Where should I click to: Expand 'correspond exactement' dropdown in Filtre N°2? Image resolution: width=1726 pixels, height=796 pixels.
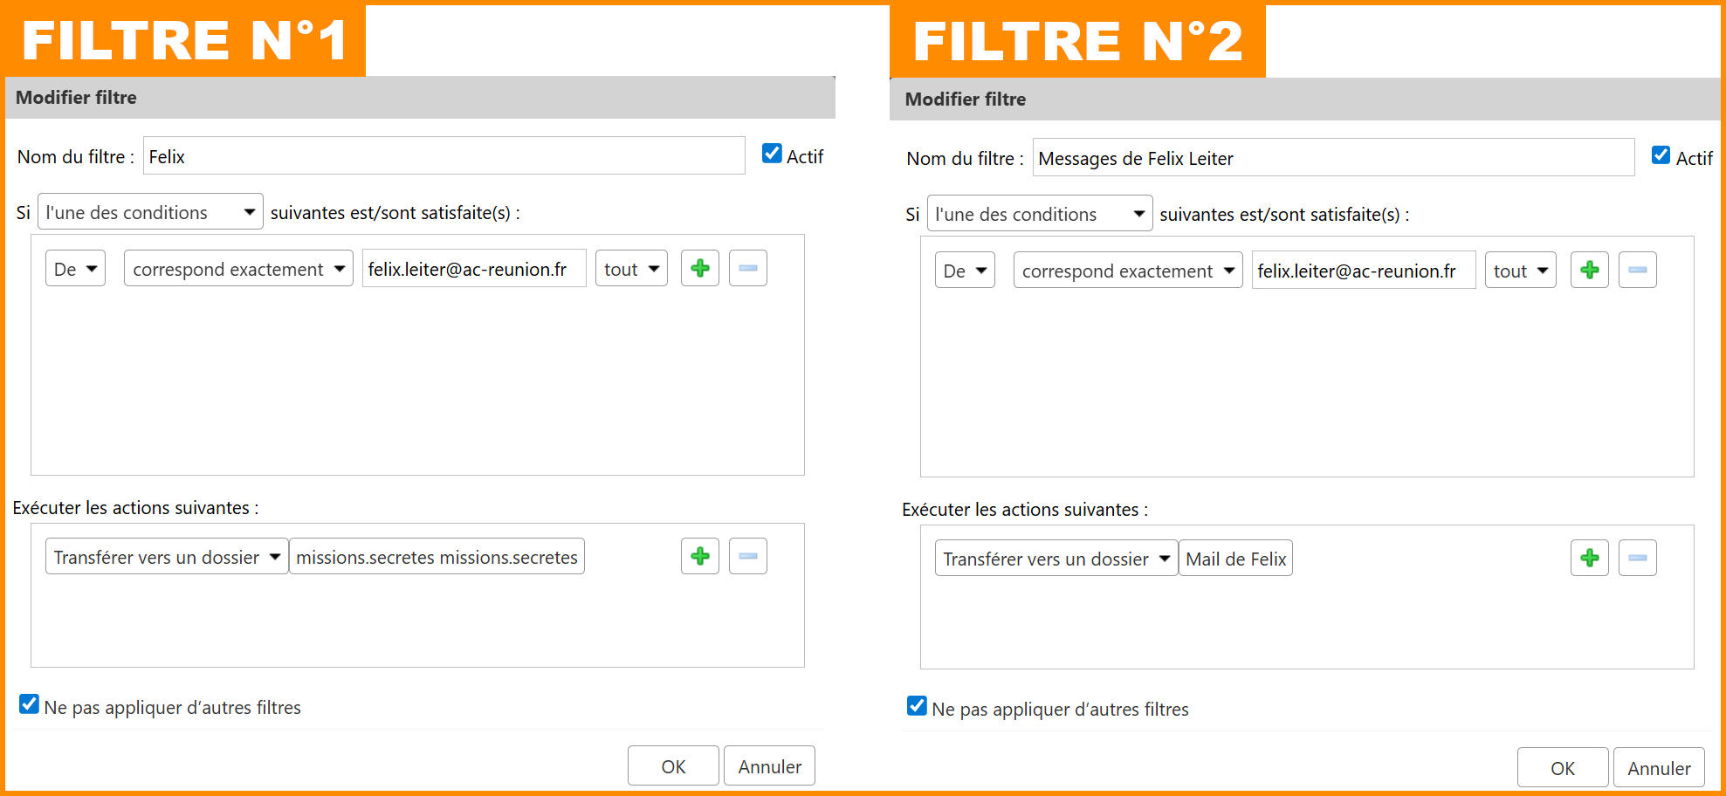(x=1127, y=271)
